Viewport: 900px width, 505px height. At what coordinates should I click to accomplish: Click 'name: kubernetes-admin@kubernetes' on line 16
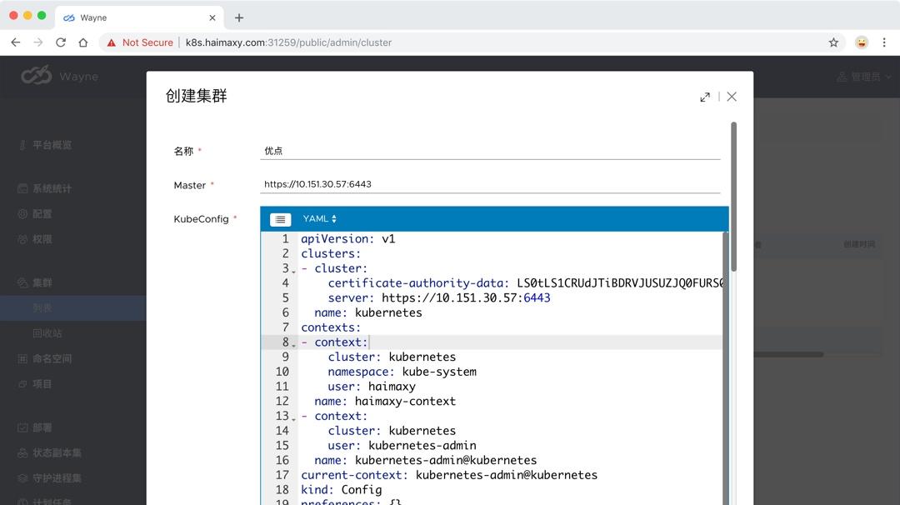point(425,460)
